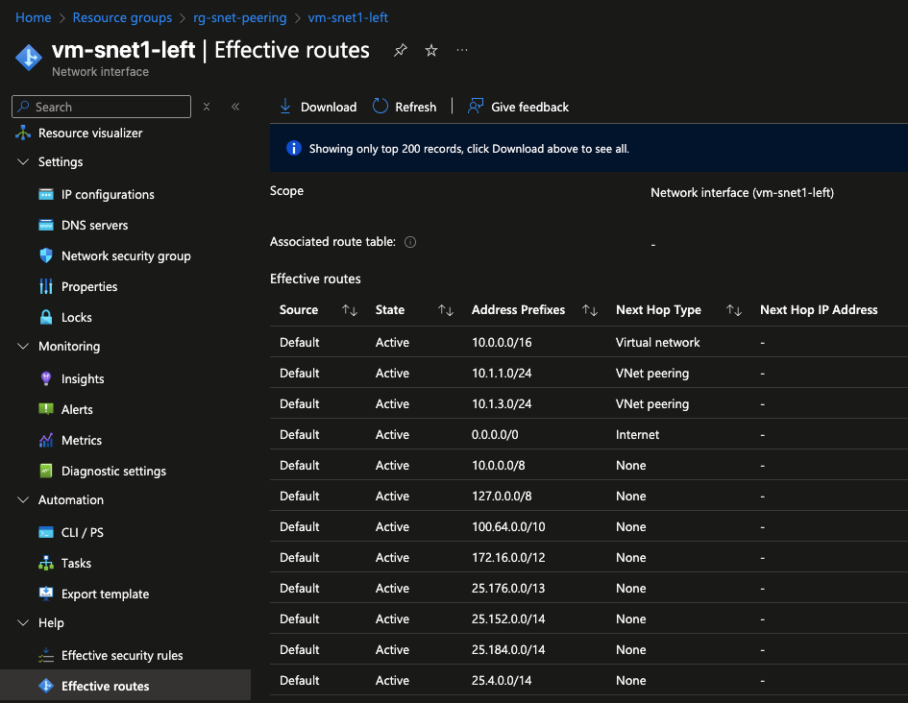Sort table by Source column arrows
This screenshot has width=908, height=703.
[x=349, y=310]
